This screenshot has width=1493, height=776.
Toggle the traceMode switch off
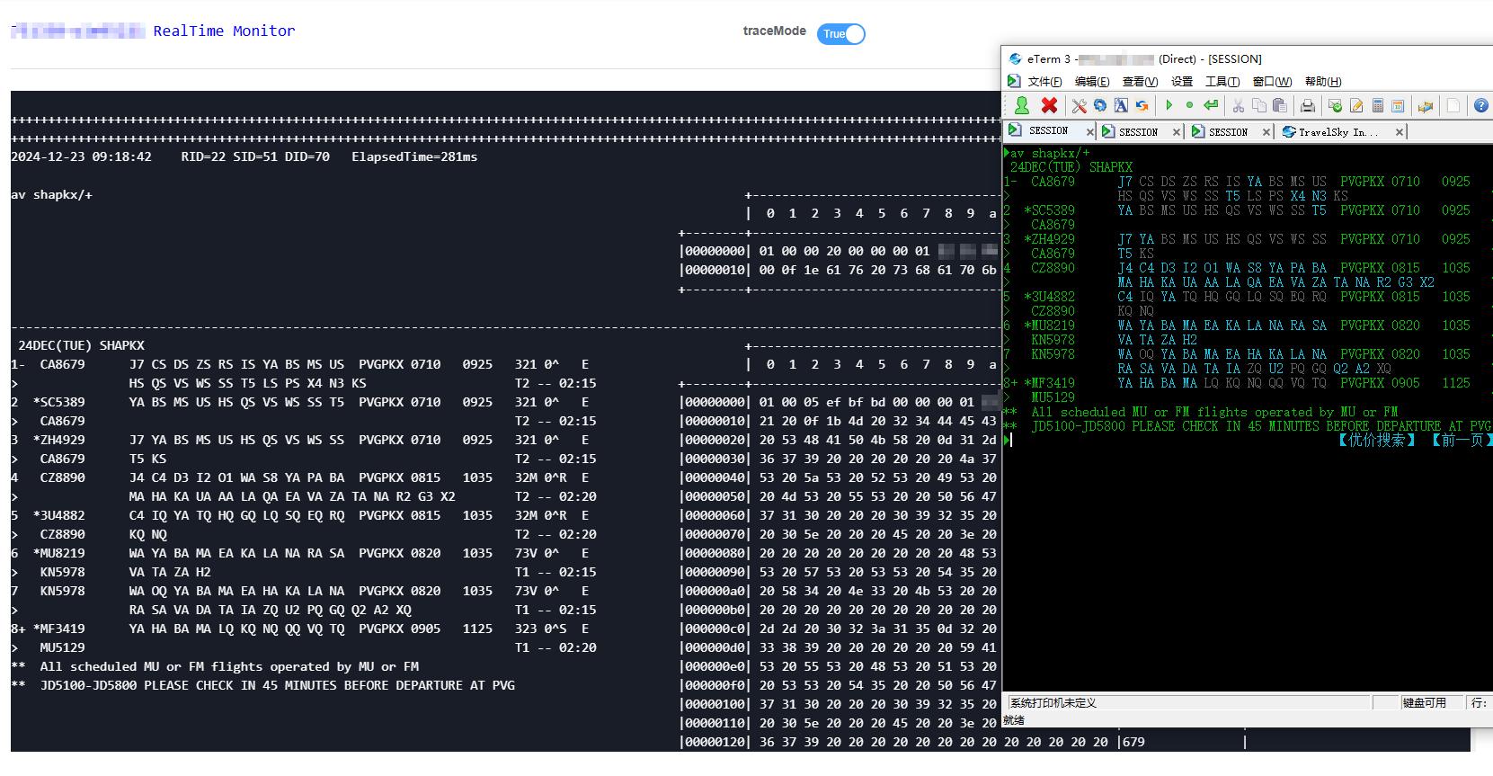click(x=841, y=34)
